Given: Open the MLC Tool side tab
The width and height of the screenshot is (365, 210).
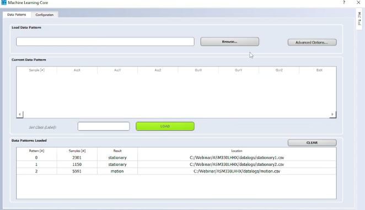Looking at the screenshot, I should (x=359, y=19).
